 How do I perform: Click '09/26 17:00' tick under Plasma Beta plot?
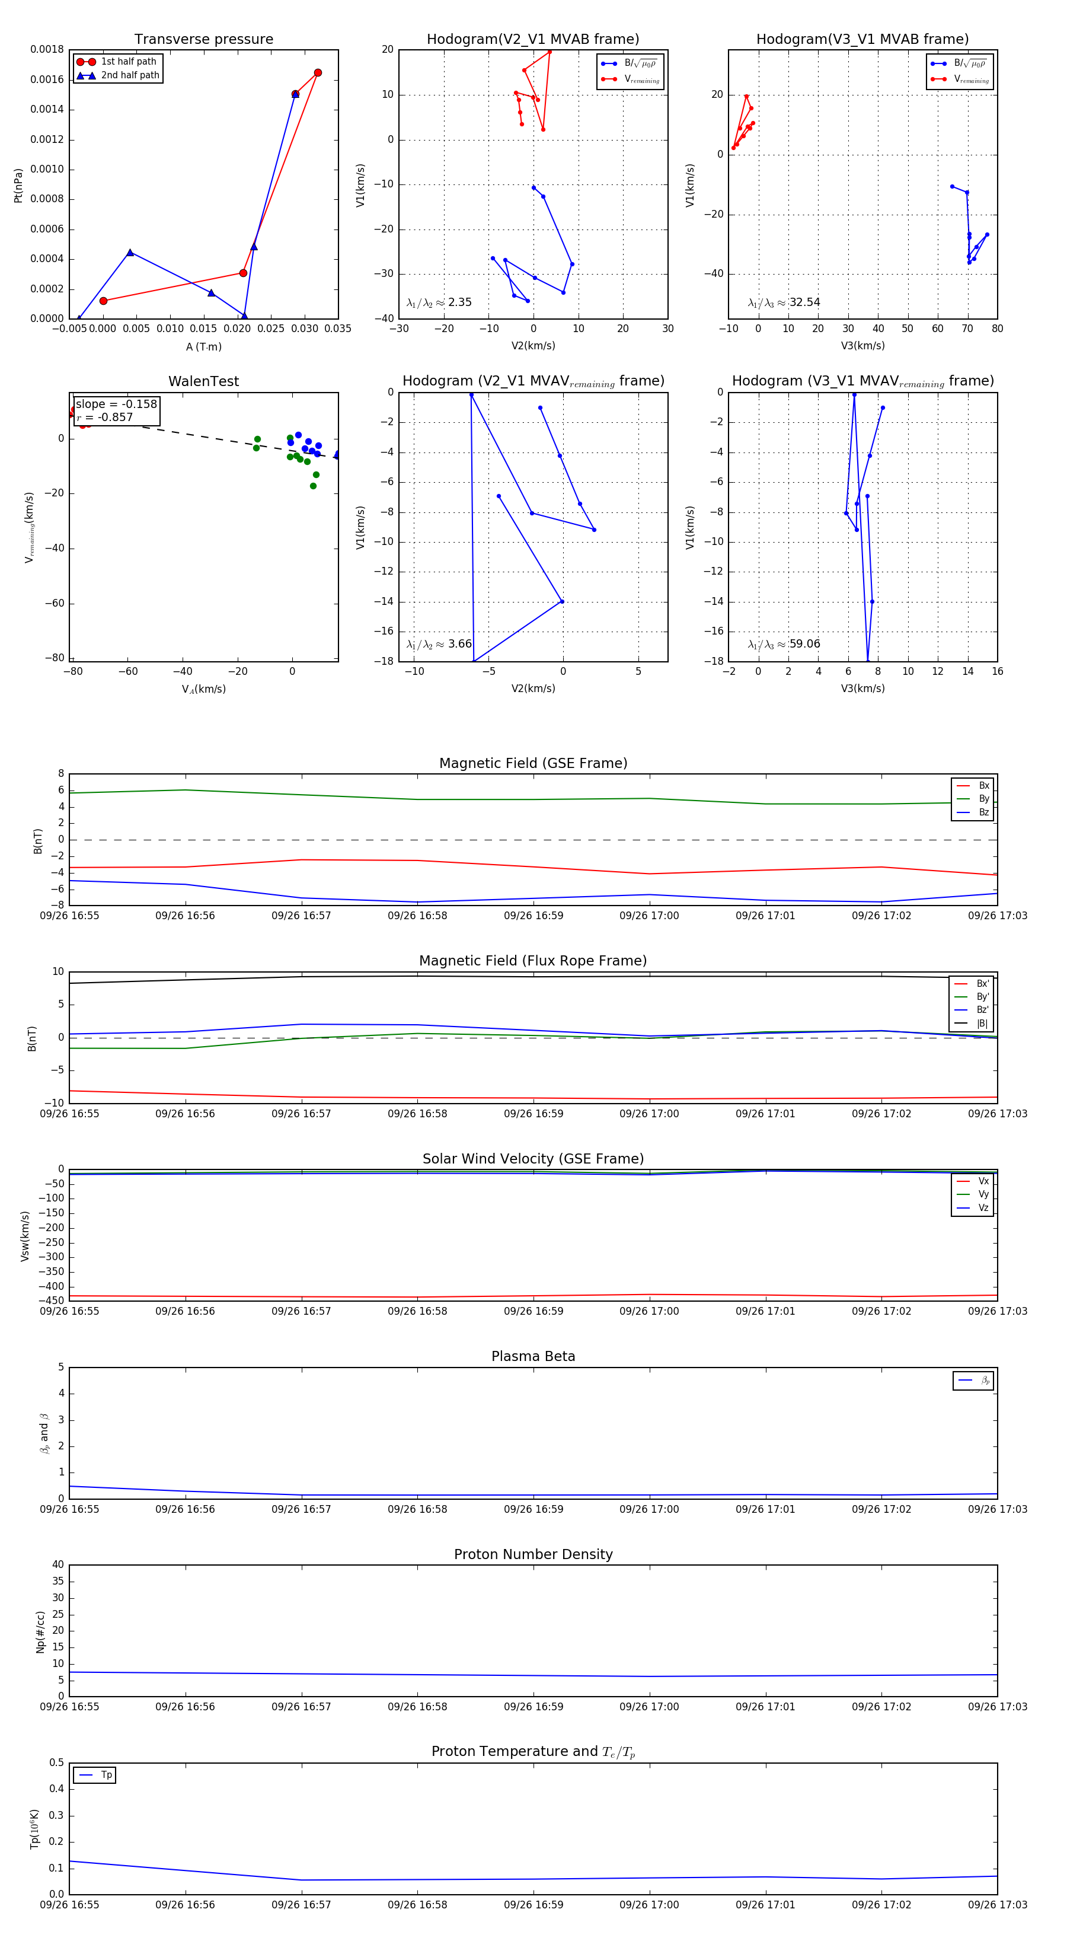point(649,1509)
